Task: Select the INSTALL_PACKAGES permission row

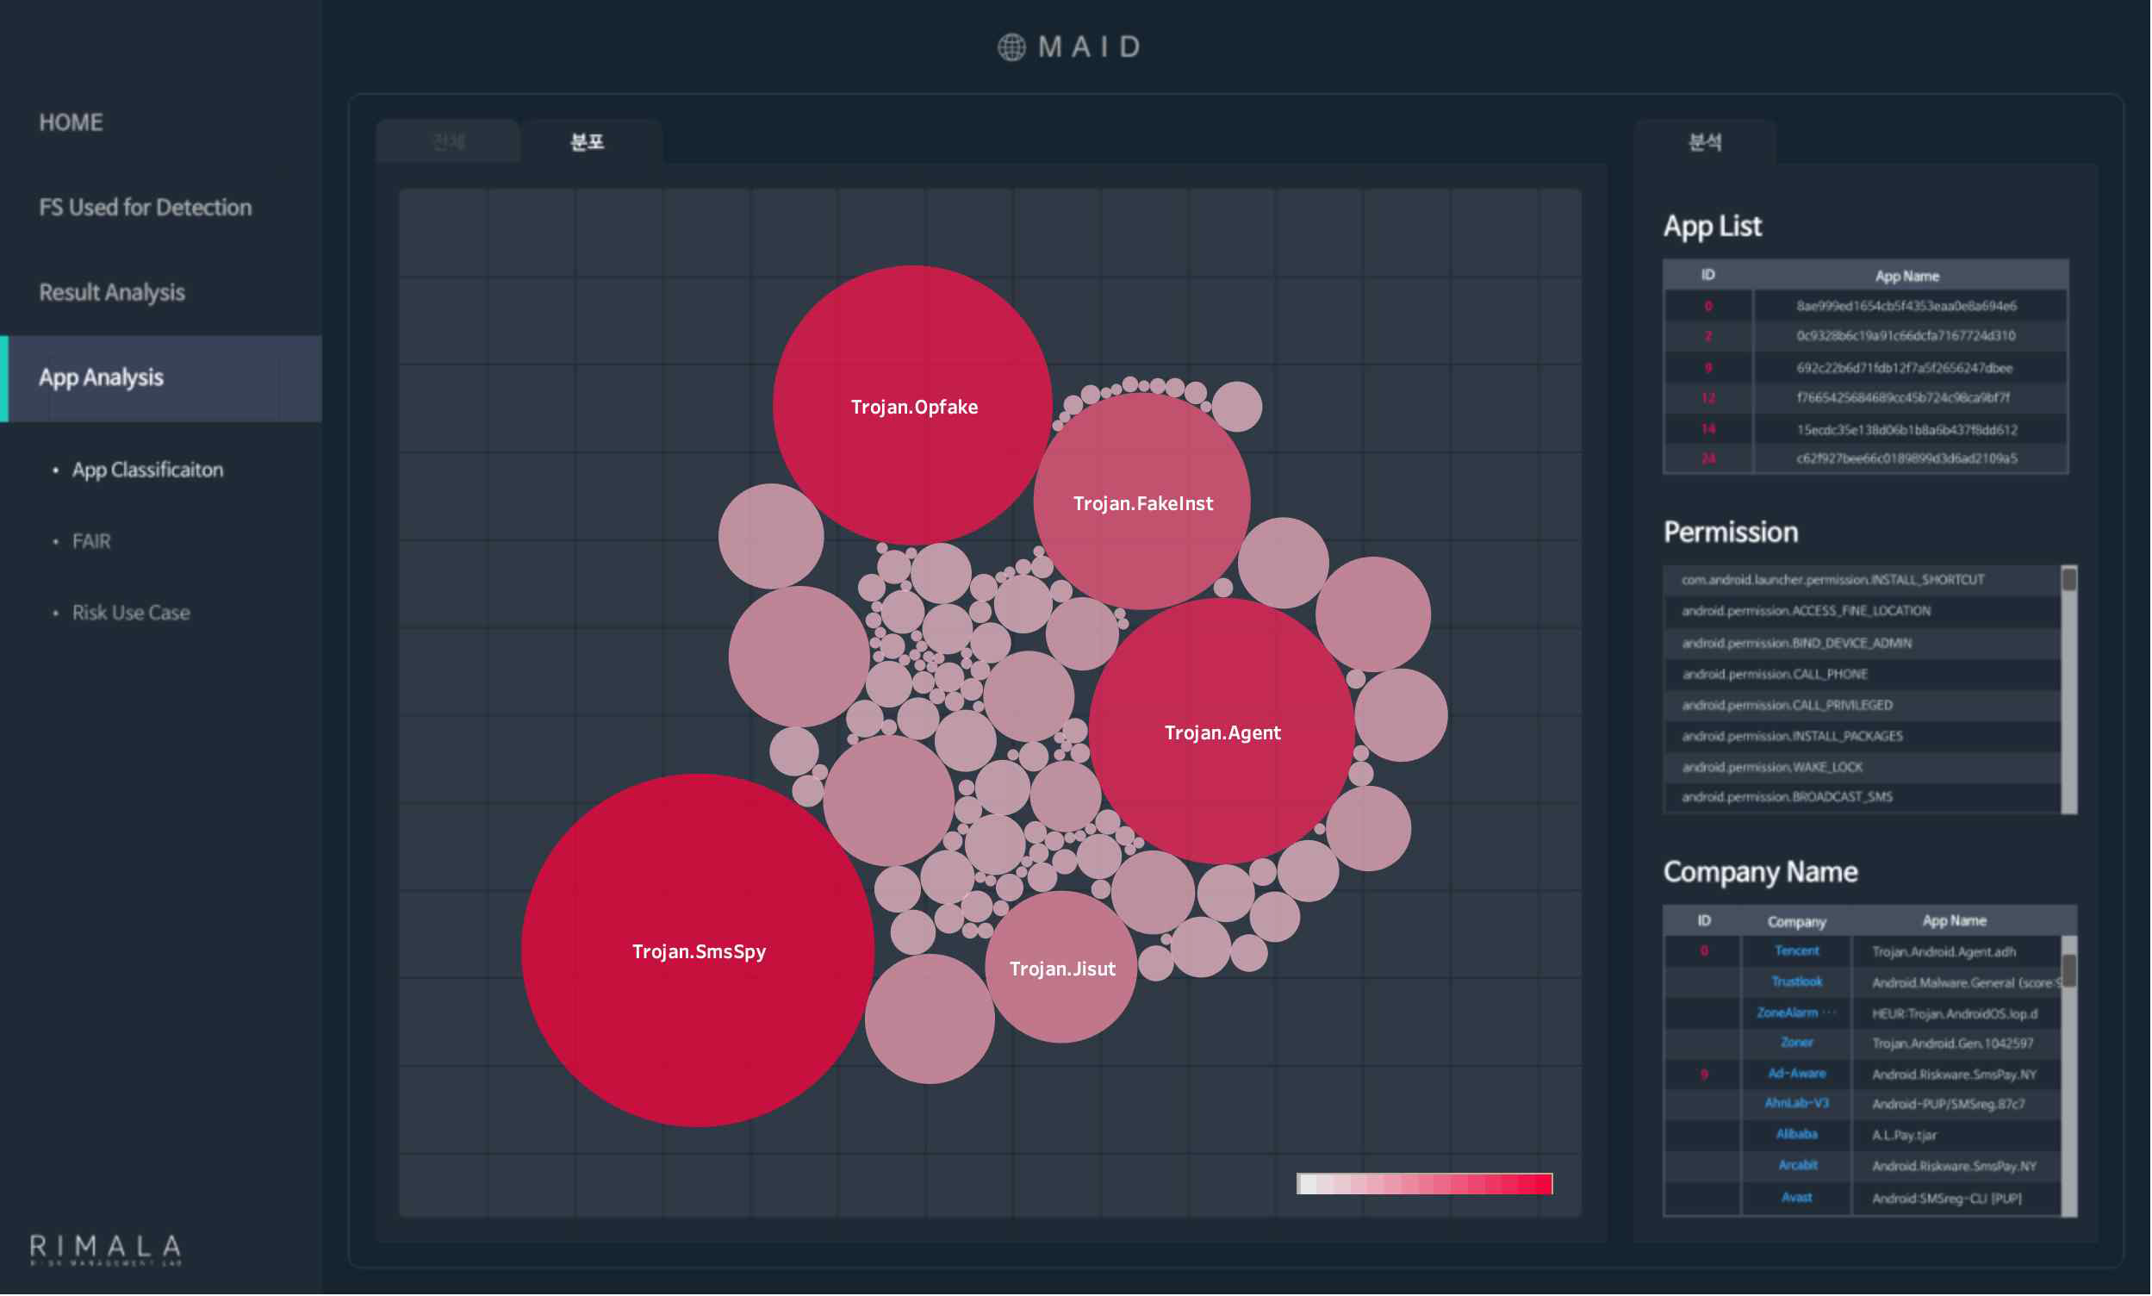Action: pos(1862,737)
